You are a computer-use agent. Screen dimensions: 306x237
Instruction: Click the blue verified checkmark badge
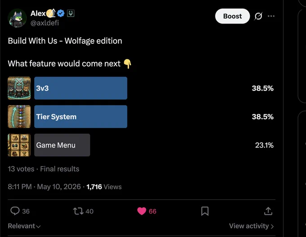[61, 13]
